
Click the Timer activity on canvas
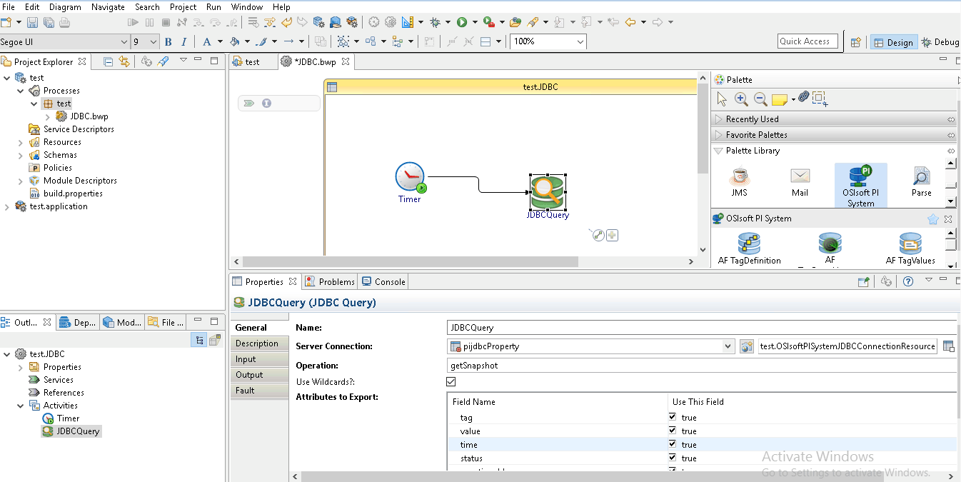pyautogui.click(x=410, y=178)
